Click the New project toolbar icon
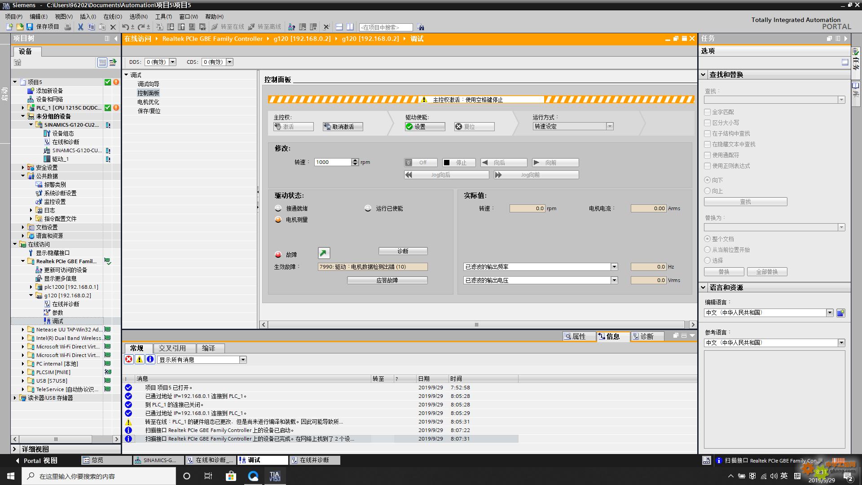 click(9, 27)
